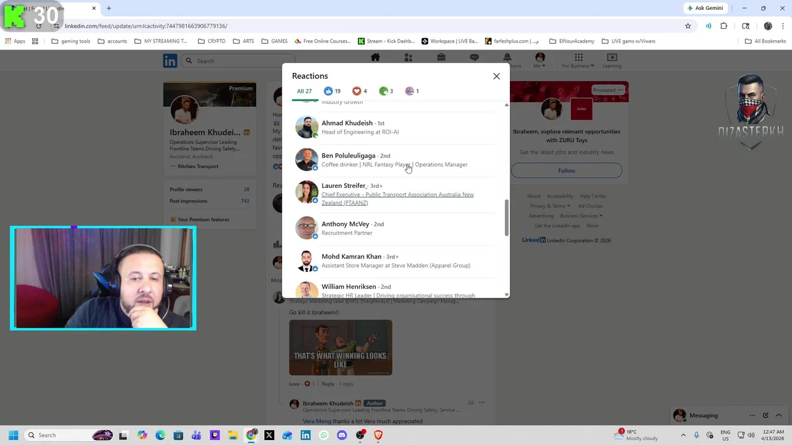This screenshot has width=792, height=445.
Task: Click Ahmad Khudeish's profile photo
Action: (x=306, y=127)
